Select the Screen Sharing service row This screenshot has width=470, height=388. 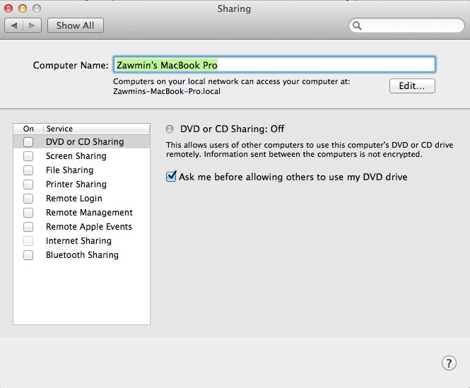click(x=81, y=156)
